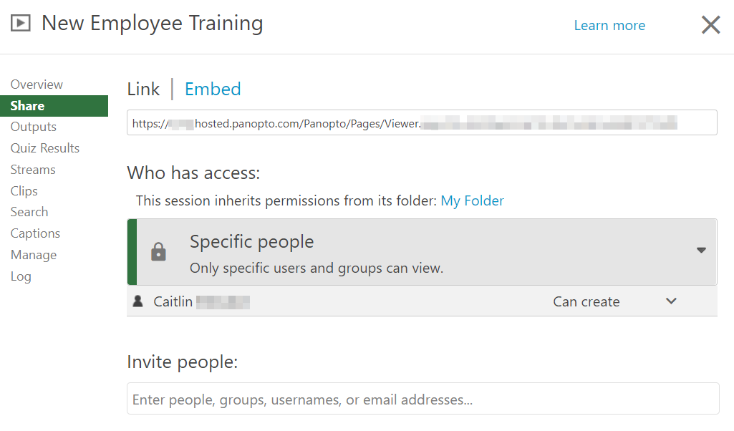Viewport: 734px width, 431px height.
Task: Open the Manage section
Action: point(33,255)
